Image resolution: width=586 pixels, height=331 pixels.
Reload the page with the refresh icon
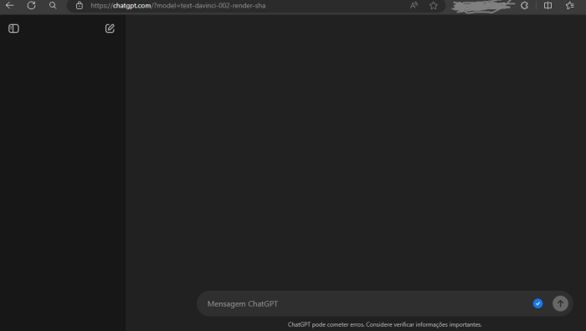pyautogui.click(x=32, y=6)
